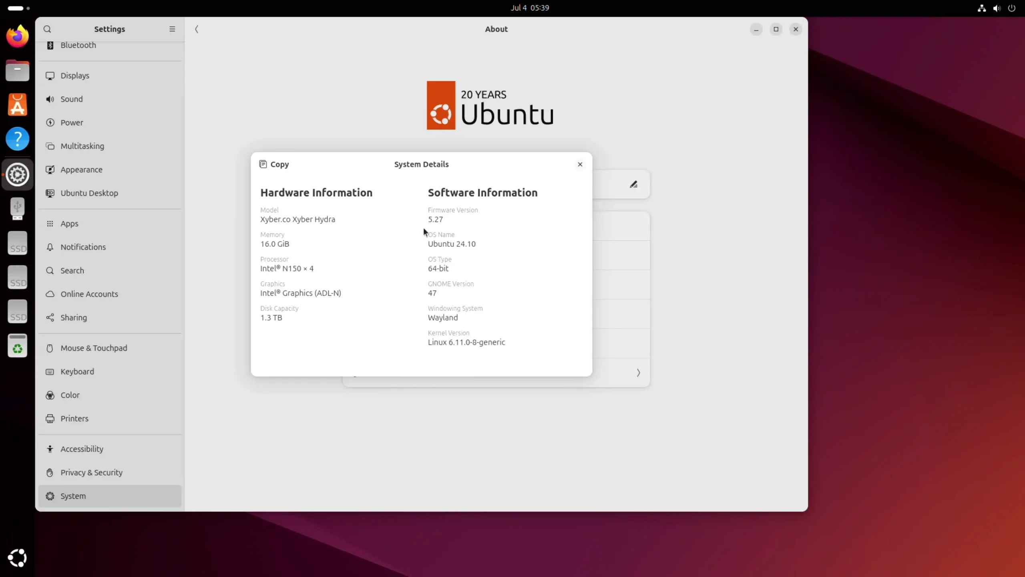The width and height of the screenshot is (1025, 577).
Task: Open Bluetooth settings
Action: pyautogui.click(x=110, y=45)
